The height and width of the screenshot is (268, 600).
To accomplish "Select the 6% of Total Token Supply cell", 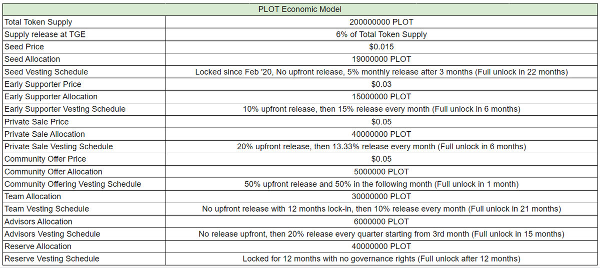I will point(381,34).
